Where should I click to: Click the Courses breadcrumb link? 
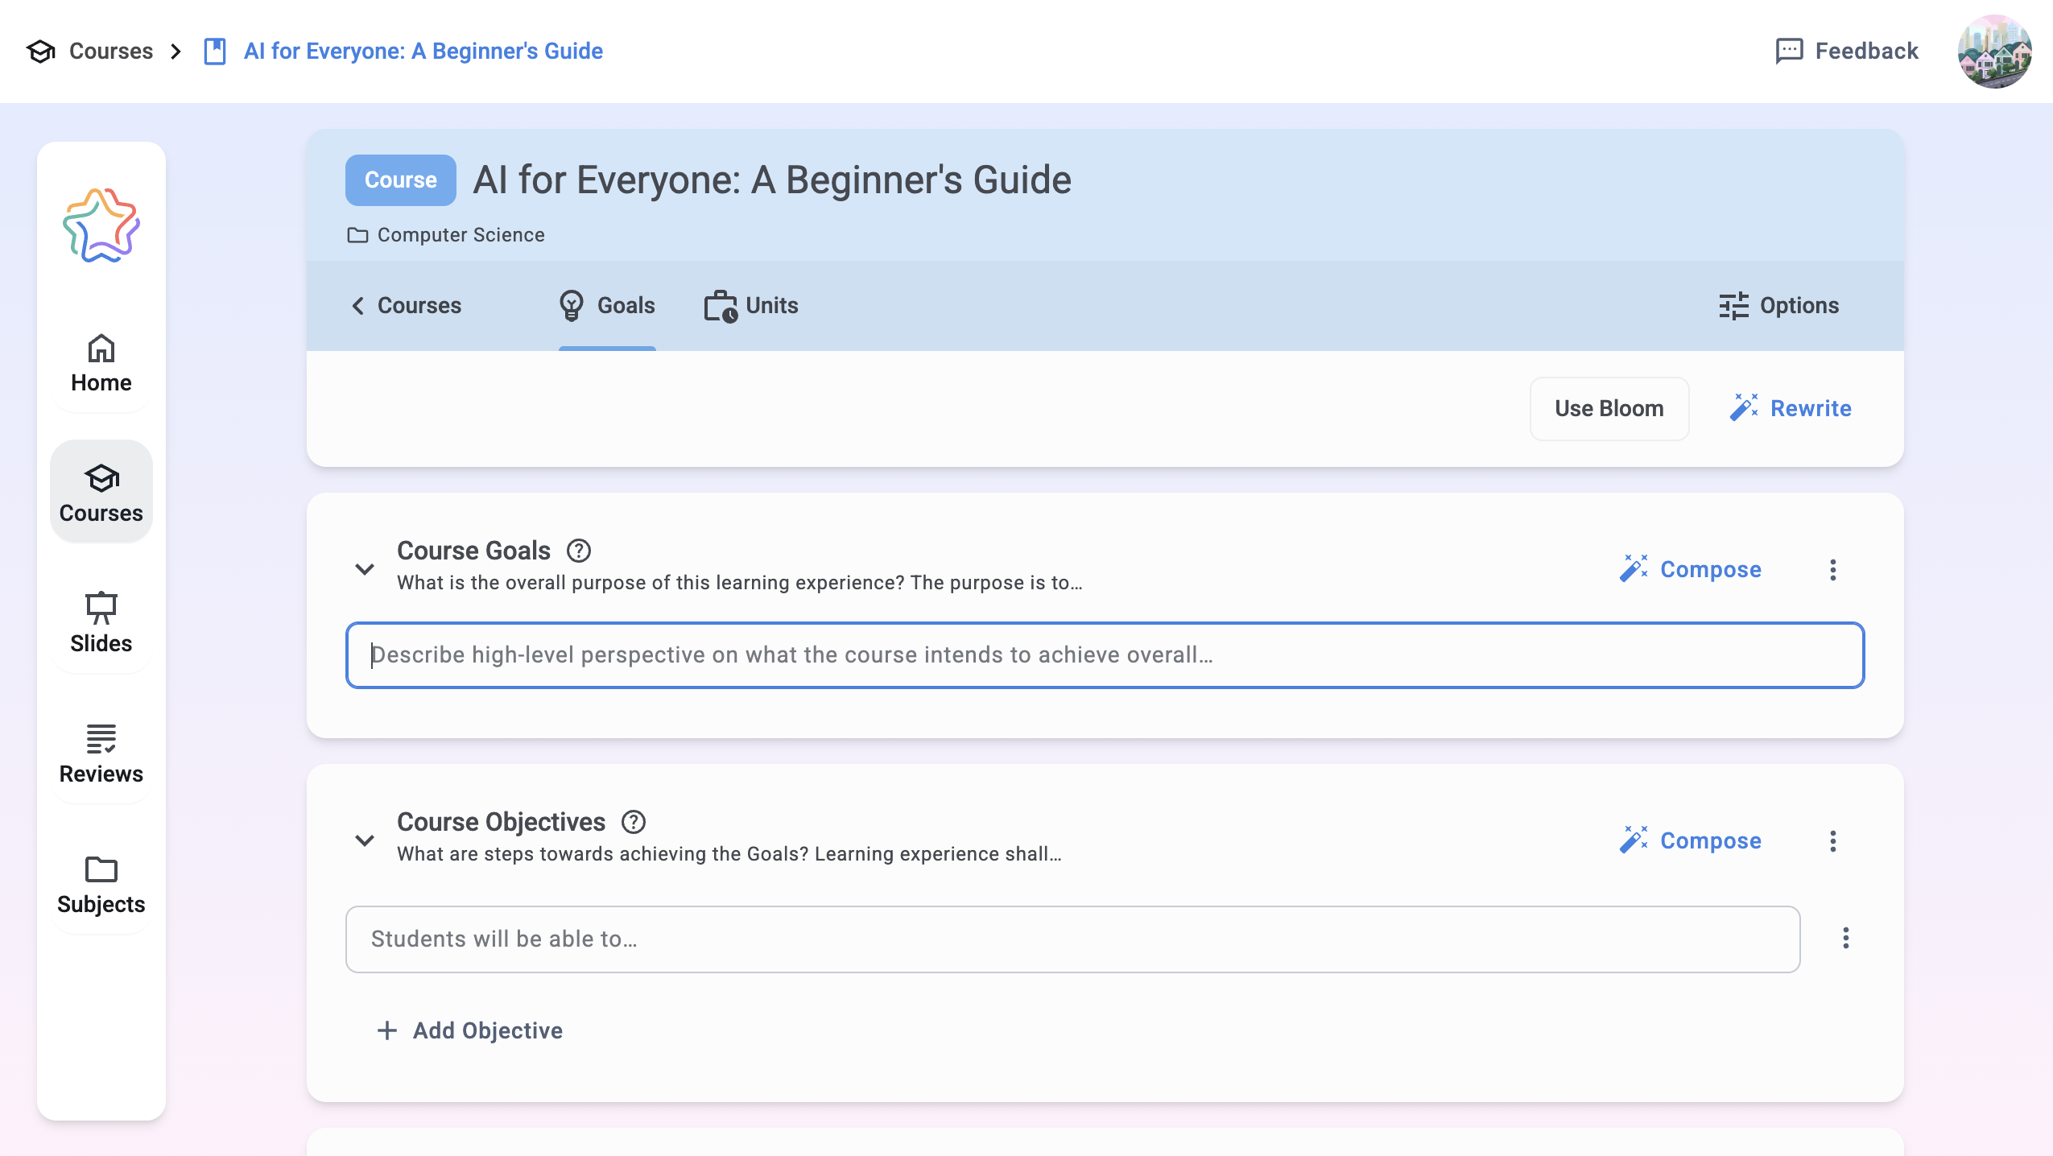coord(111,52)
